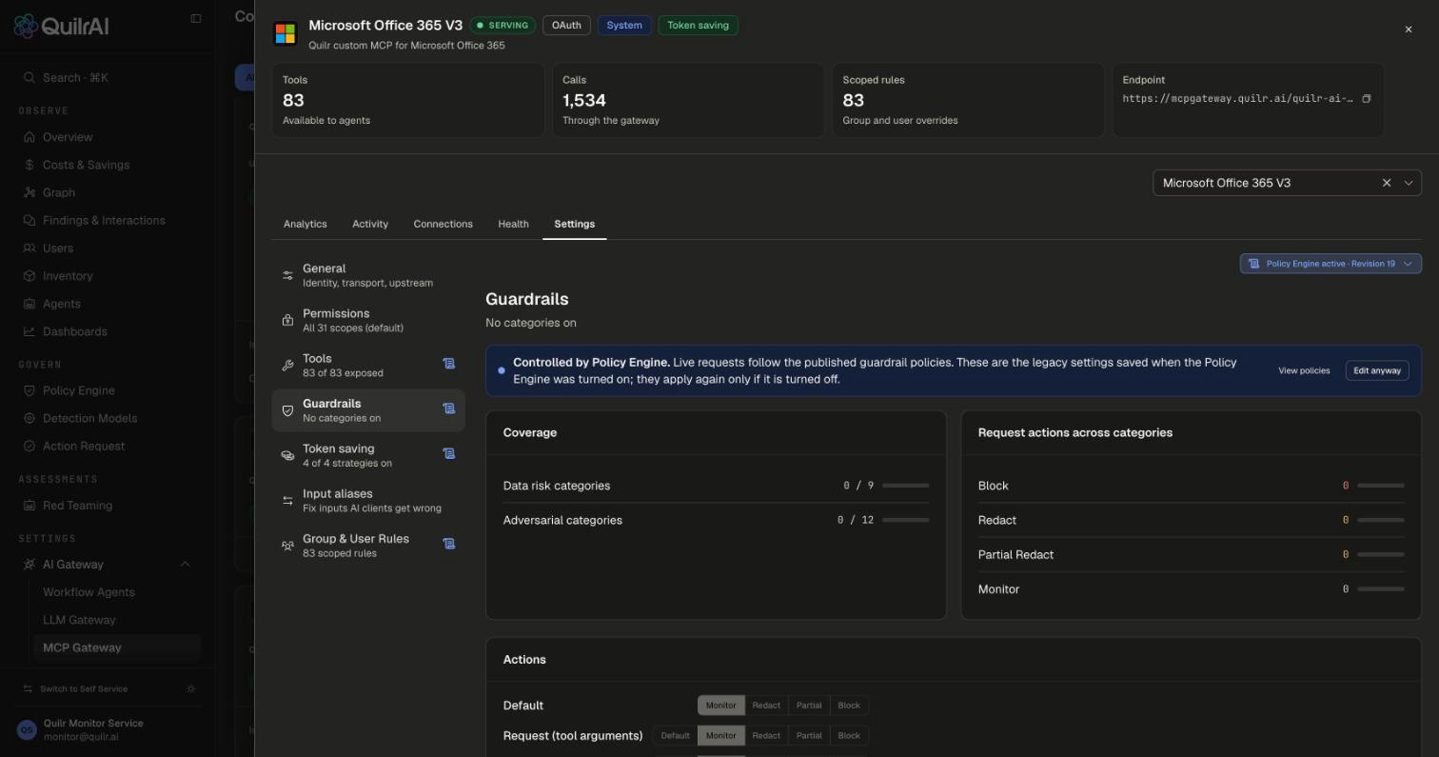Open General settings section
Screen dimensions: 1439x757
pos(368,275)
